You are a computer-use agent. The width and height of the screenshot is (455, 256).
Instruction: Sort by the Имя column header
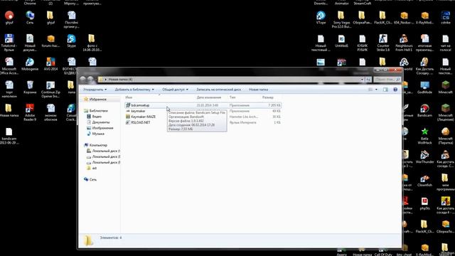coord(129,97)
